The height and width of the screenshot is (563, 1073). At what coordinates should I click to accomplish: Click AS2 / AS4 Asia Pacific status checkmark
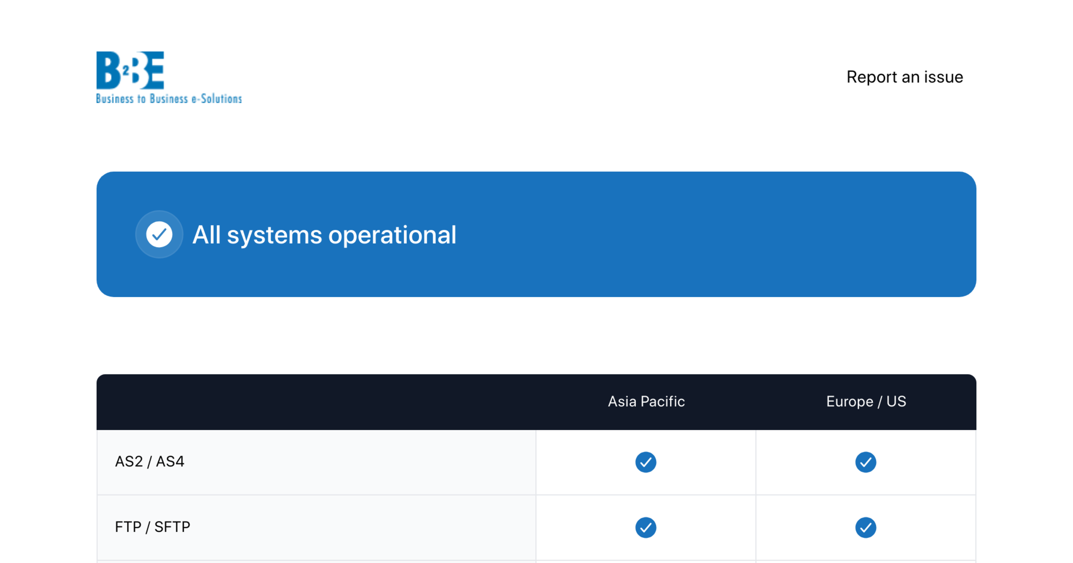(646, 462)
